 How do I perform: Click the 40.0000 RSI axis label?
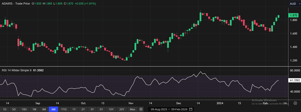(295, 91)
